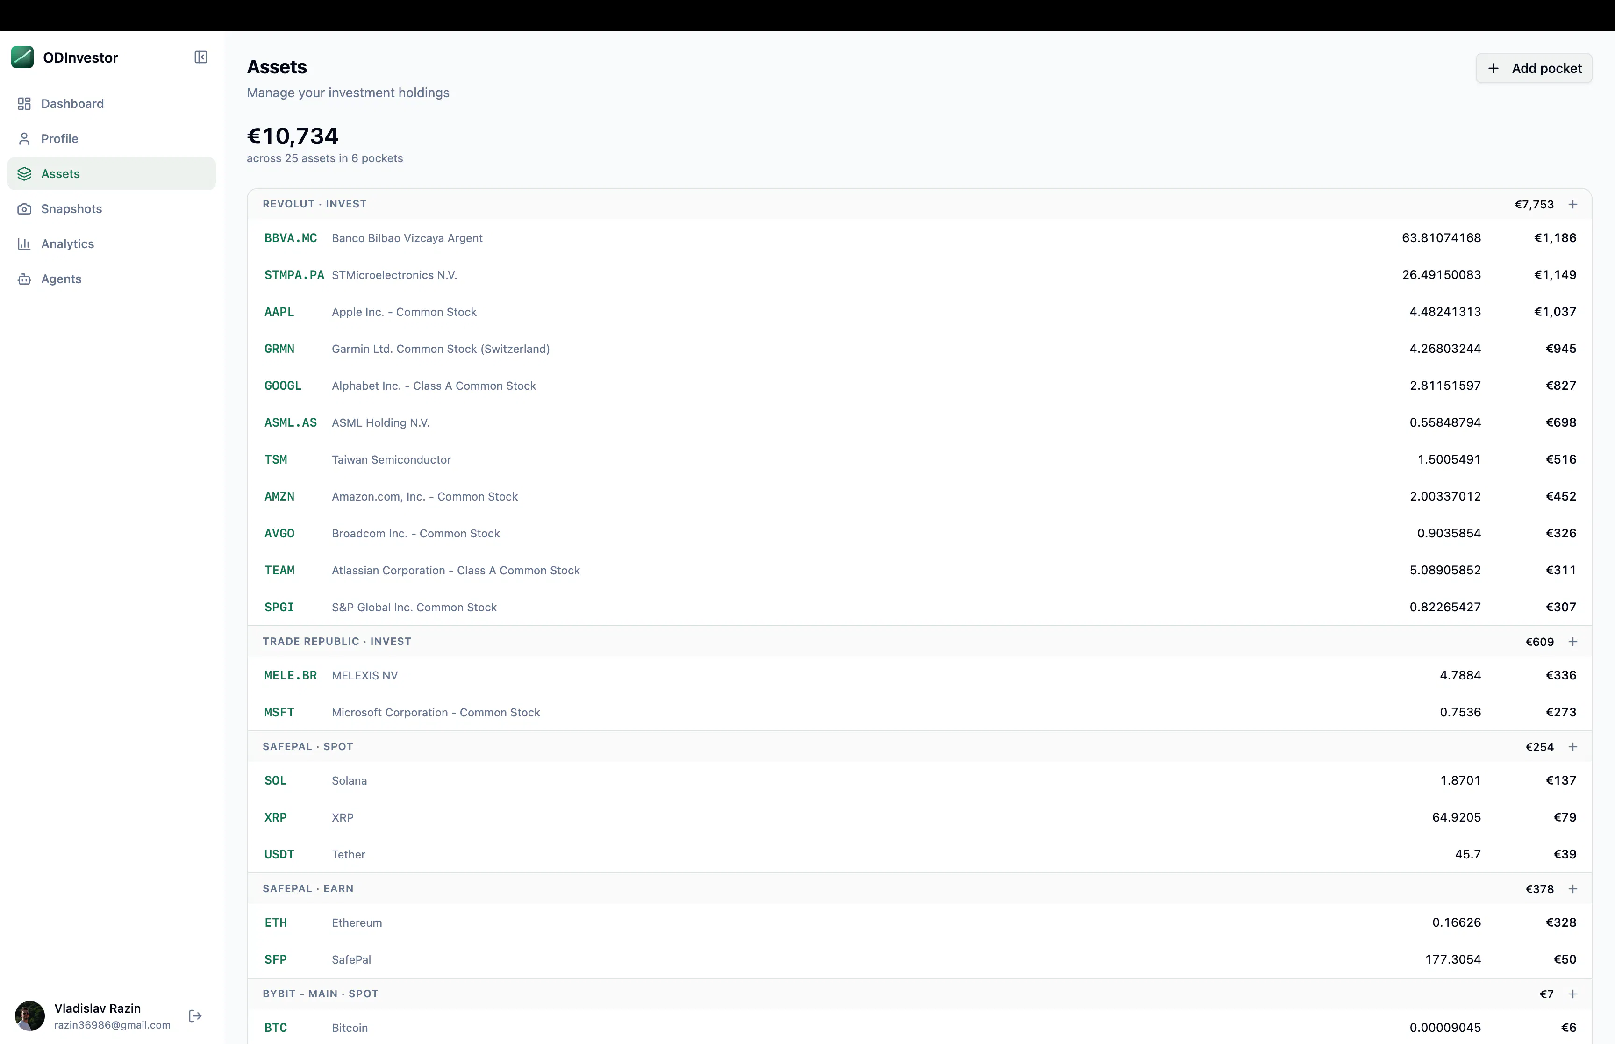Select the MELE.BR ticker
Image resolution: width=1615 pixels, height=1044 pixels.
point(291,676)
